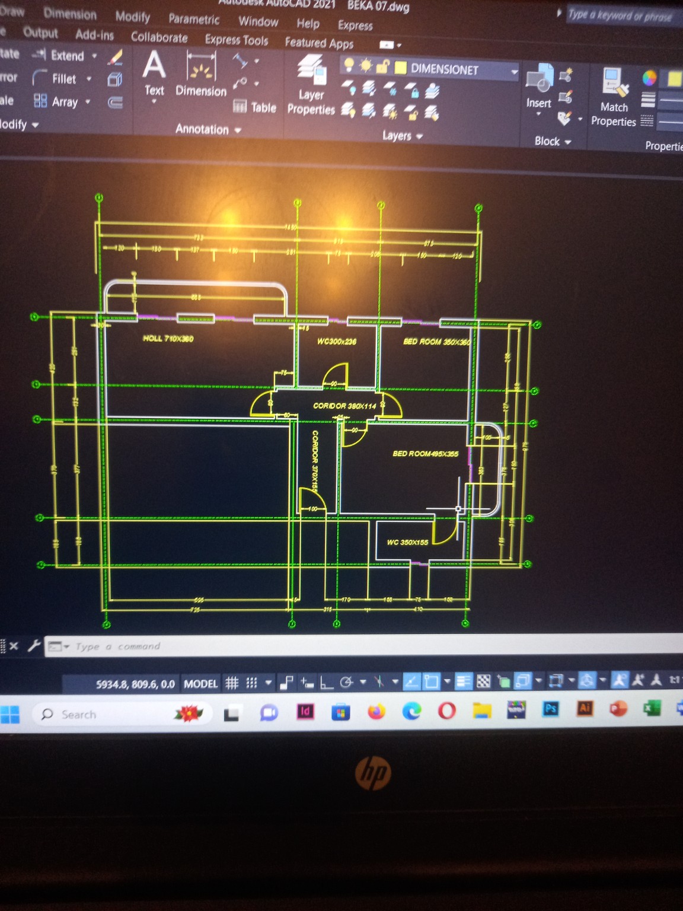The image size is (683, 911).
Task: Select the Text annotation tool
Action: coord(154,72)
